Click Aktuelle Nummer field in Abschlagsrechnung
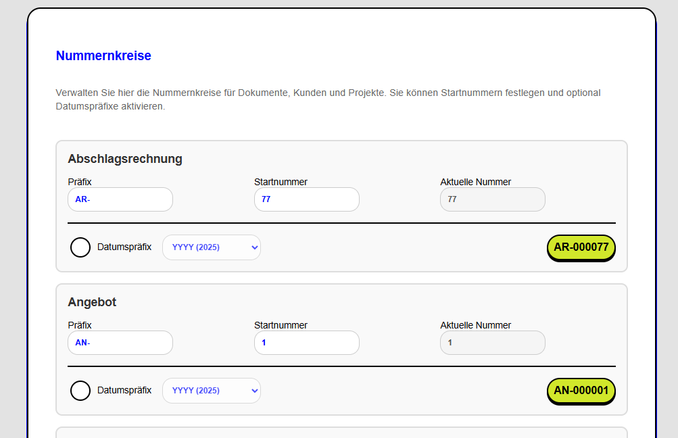 tap(492, 199)
